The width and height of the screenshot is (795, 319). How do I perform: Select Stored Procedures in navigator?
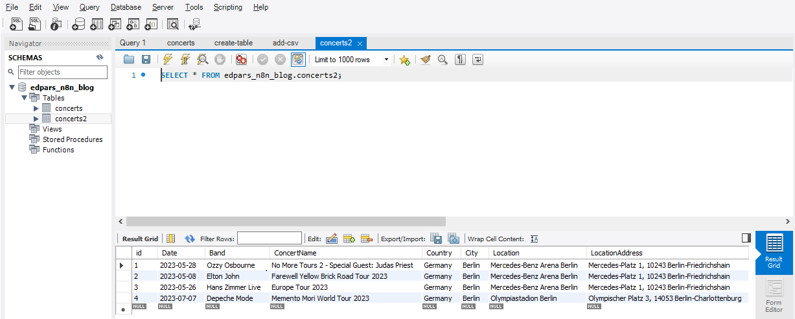pyautogui.click(x=72, y=139)
